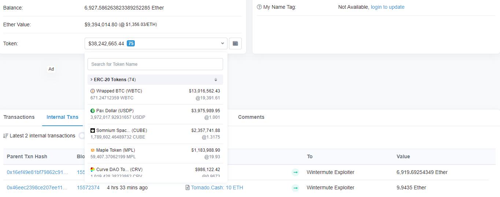Open parent transaction hash 0x16ef49e81bf79862c91
The width and height of the screenshot is (500, 197).
(37, 172)
